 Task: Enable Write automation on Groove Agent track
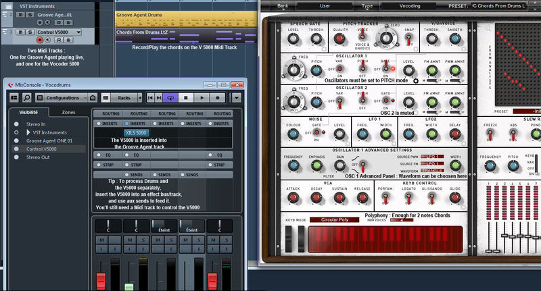tap(68, 23)
